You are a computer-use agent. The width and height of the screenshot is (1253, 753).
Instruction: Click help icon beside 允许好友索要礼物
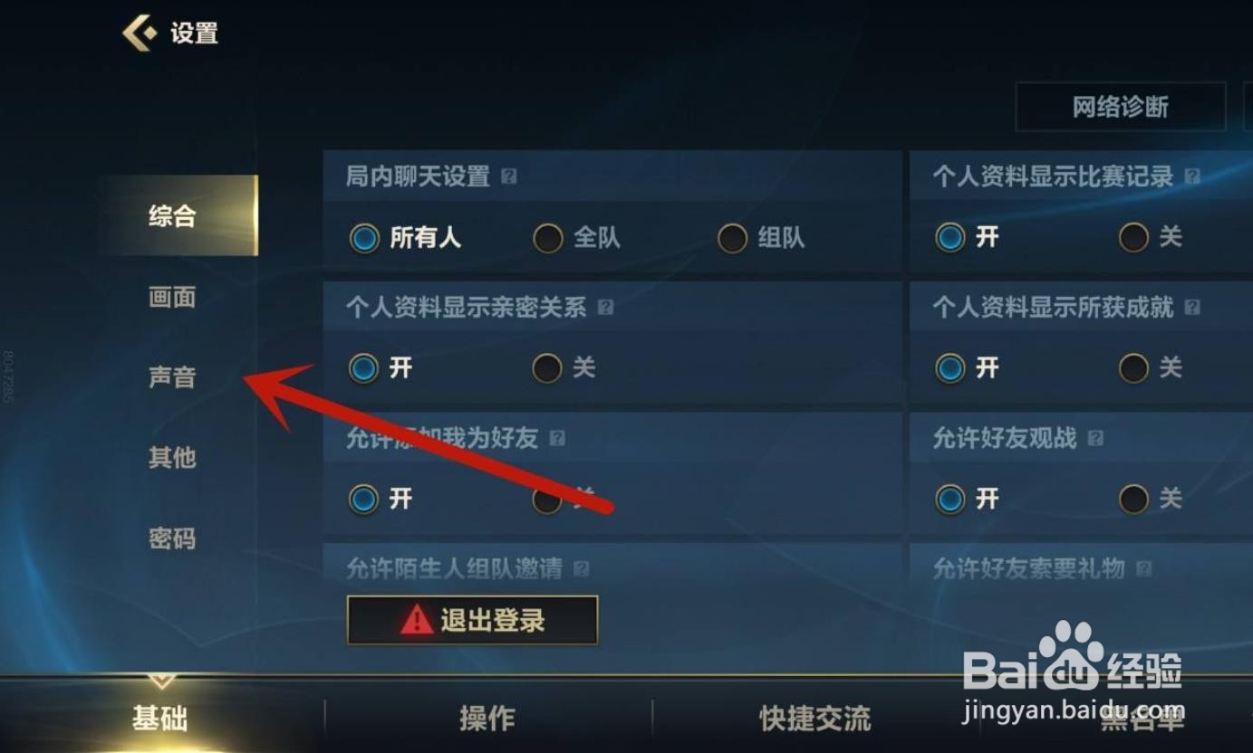[x=1144, y=569]
